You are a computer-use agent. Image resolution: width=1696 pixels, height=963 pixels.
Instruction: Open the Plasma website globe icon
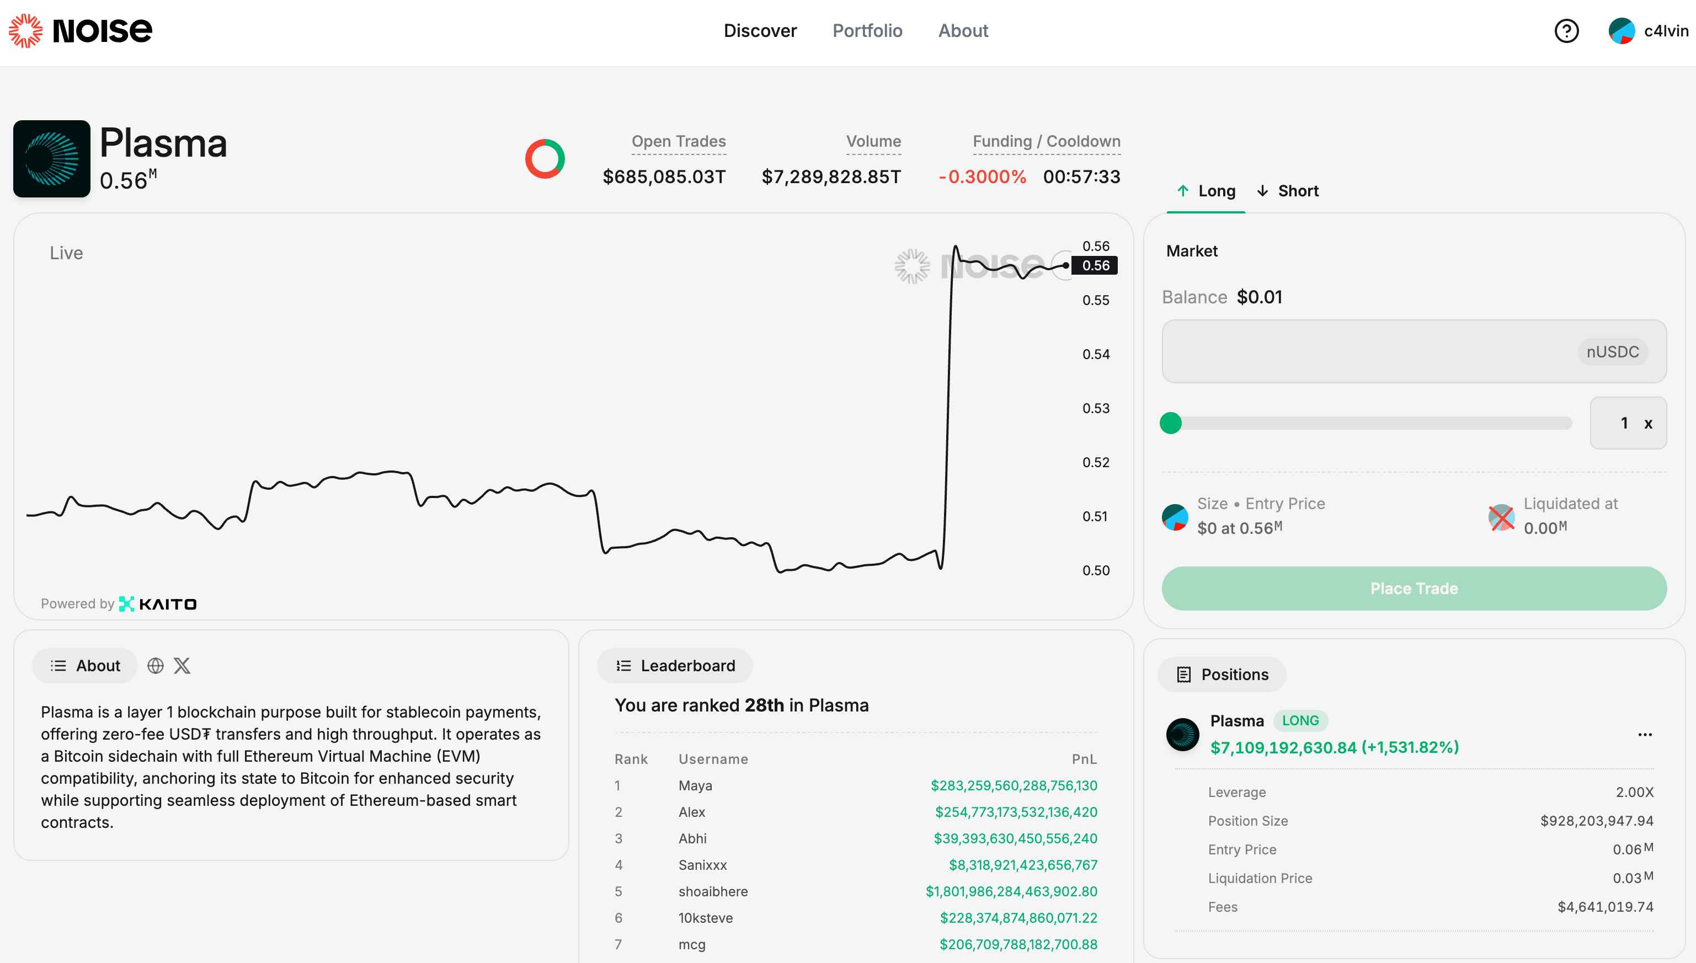click(156, 665)
